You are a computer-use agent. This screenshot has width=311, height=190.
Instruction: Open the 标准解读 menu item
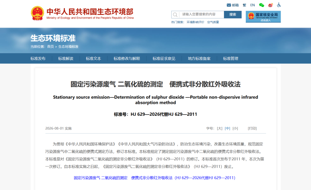[66, 59]
